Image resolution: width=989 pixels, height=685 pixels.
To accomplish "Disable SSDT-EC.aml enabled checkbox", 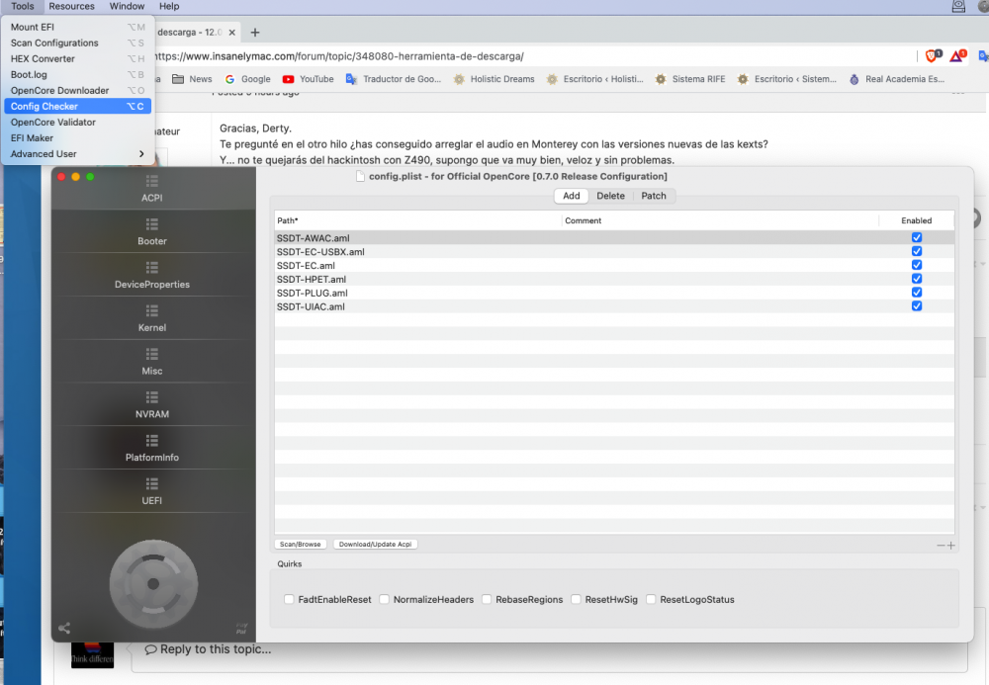I will (x=917, y=265).
